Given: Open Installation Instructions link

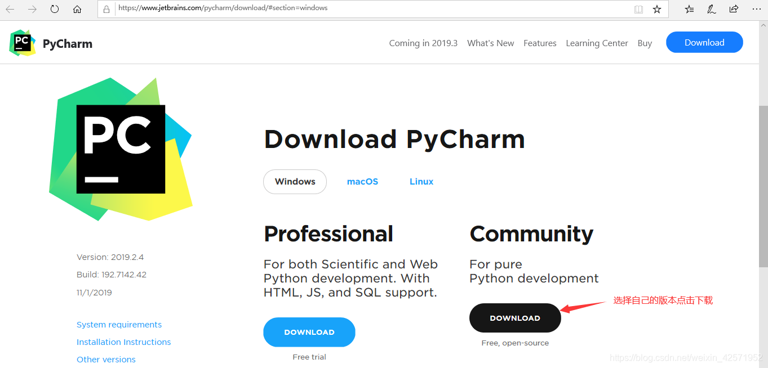Looking at the screenshot, I should (x=123, y=342).
